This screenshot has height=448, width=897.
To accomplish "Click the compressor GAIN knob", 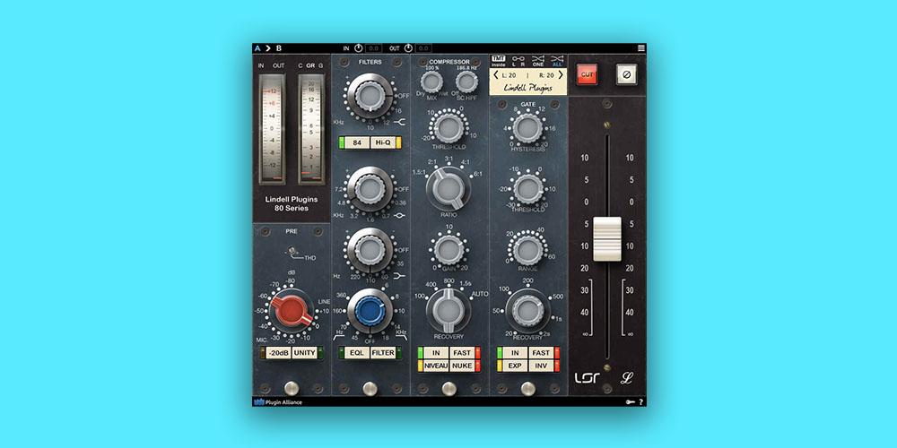I will (x=449, y=250).
